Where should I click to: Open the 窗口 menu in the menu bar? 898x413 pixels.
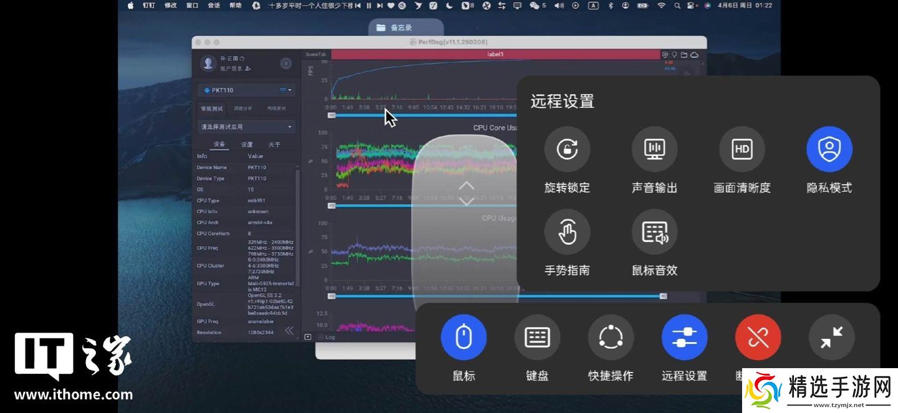[192, 6]
